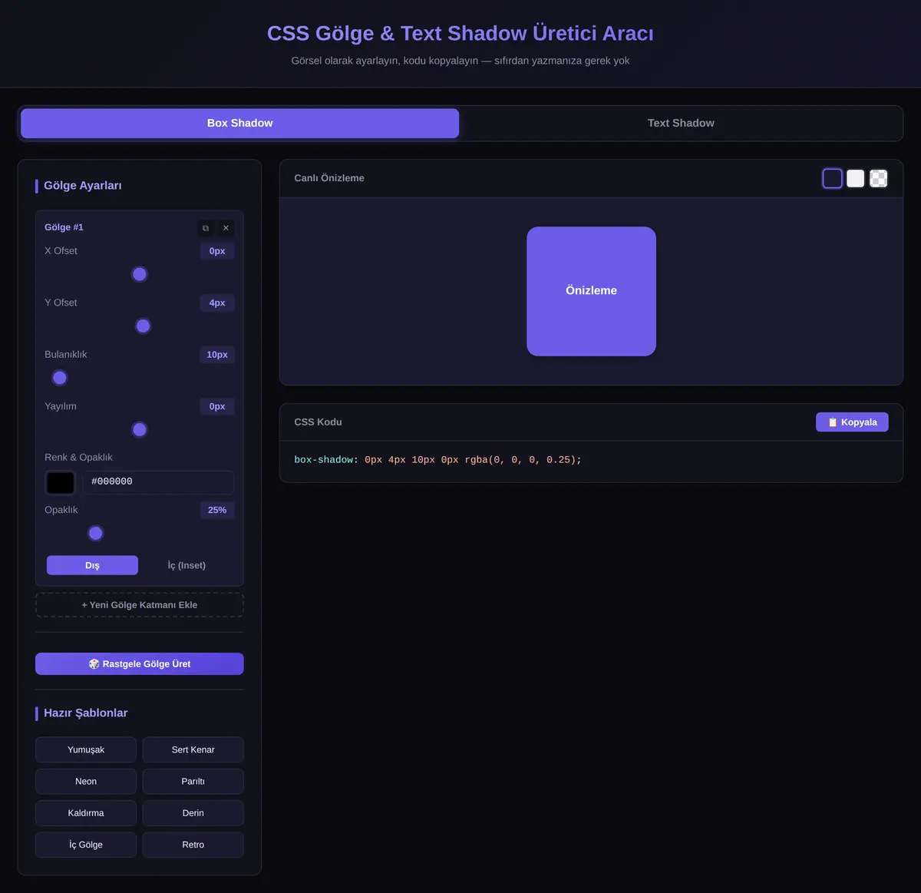Click the Renk & Opaklık label
This screenshot has height=893, width=921.
[78, 458]
